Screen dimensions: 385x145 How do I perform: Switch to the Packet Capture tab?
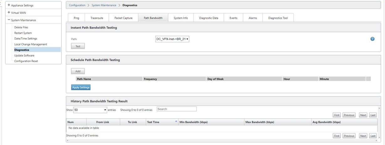point(123,18)
